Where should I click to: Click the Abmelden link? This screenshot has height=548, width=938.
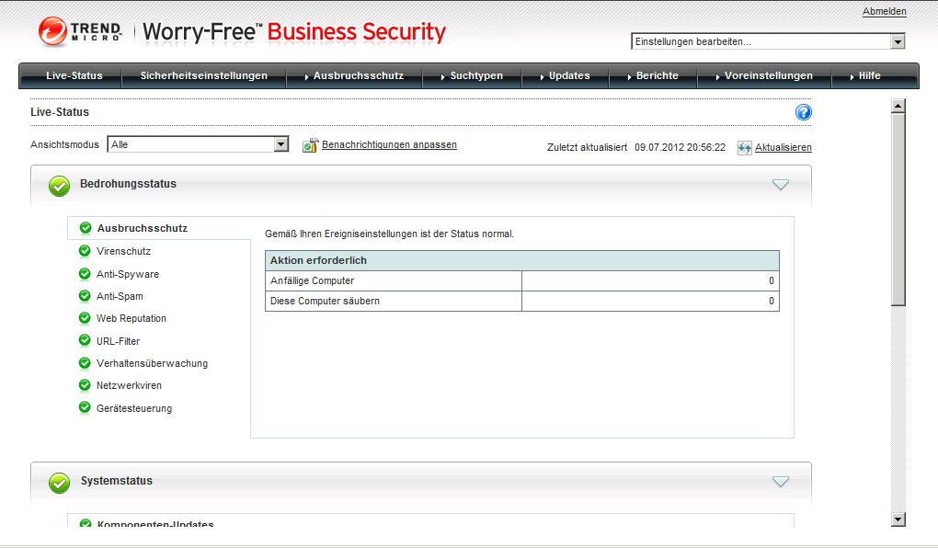pos(884,12)
